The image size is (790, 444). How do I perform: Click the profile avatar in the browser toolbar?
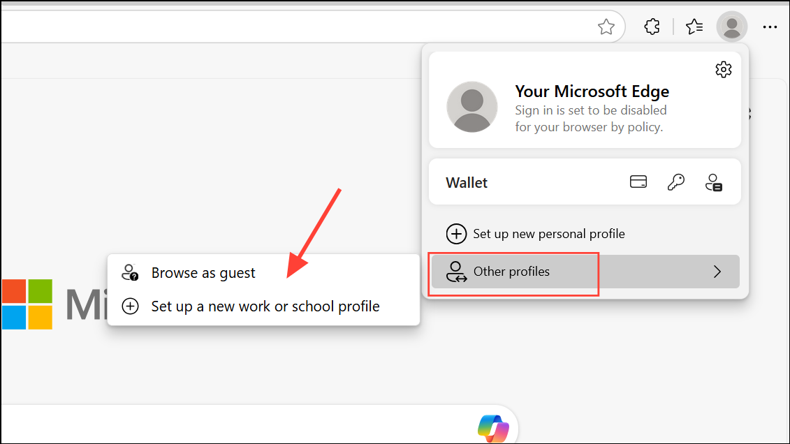(732, 26)
